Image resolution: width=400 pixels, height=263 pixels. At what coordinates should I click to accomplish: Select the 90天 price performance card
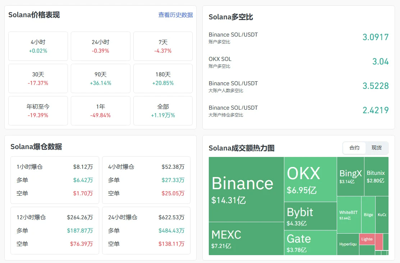tap(101, 78)
